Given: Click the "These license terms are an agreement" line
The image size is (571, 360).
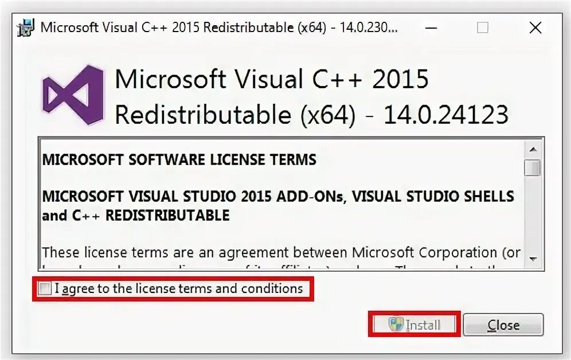Looking at the screenshot, I should point(281,253).
